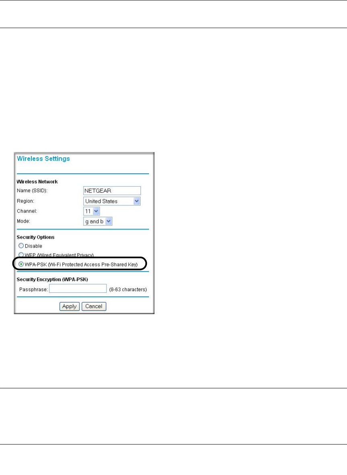This screenshot has height=475, width=347.
Task: Click the (8-63 characters) hint text
Action: point(128,290)
